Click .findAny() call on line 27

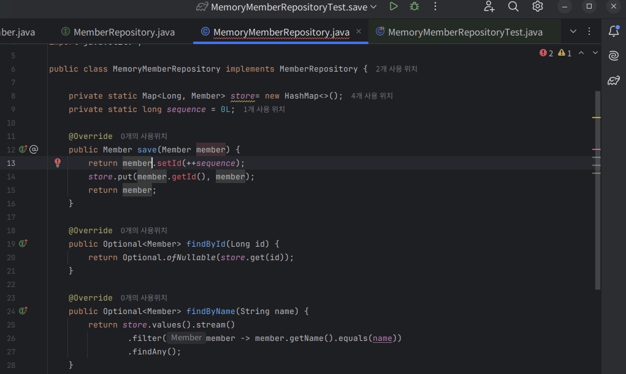[154, 352]
